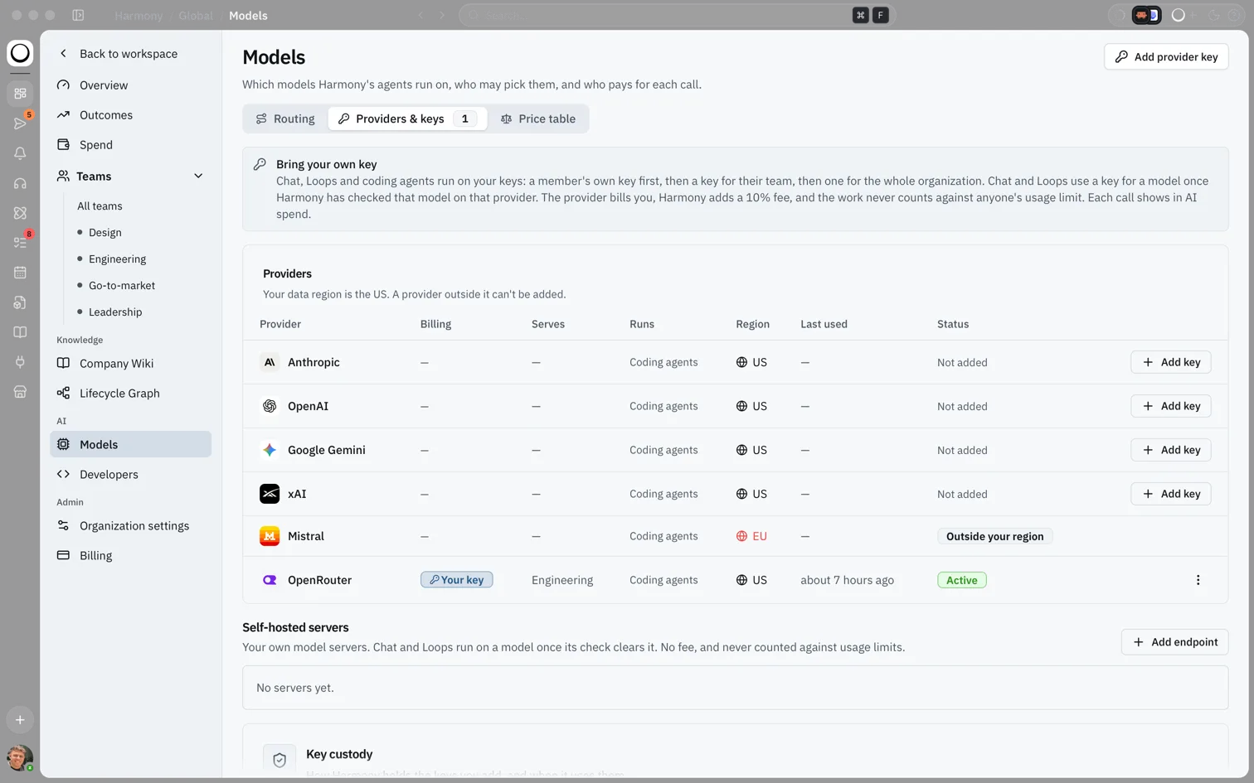Open the user avatar at bottom left
This screenshot has width=1254, height=783.
click(20, 757)
